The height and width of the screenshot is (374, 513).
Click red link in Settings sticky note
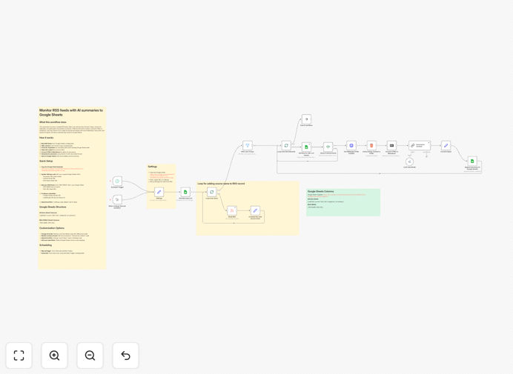162,176
